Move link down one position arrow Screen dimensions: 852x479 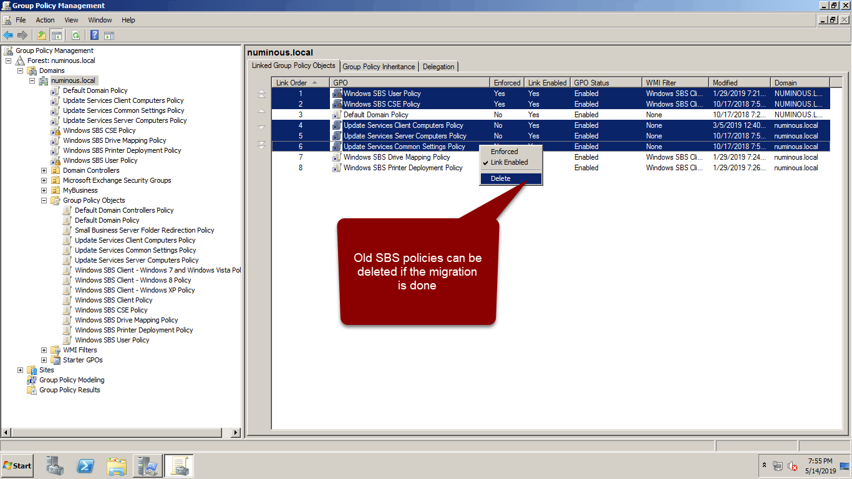click(261, 128)
